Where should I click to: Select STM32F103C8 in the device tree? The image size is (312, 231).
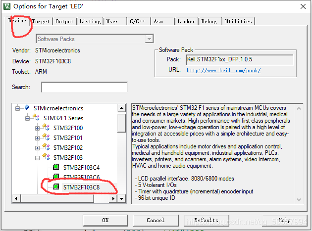point(81,187)
